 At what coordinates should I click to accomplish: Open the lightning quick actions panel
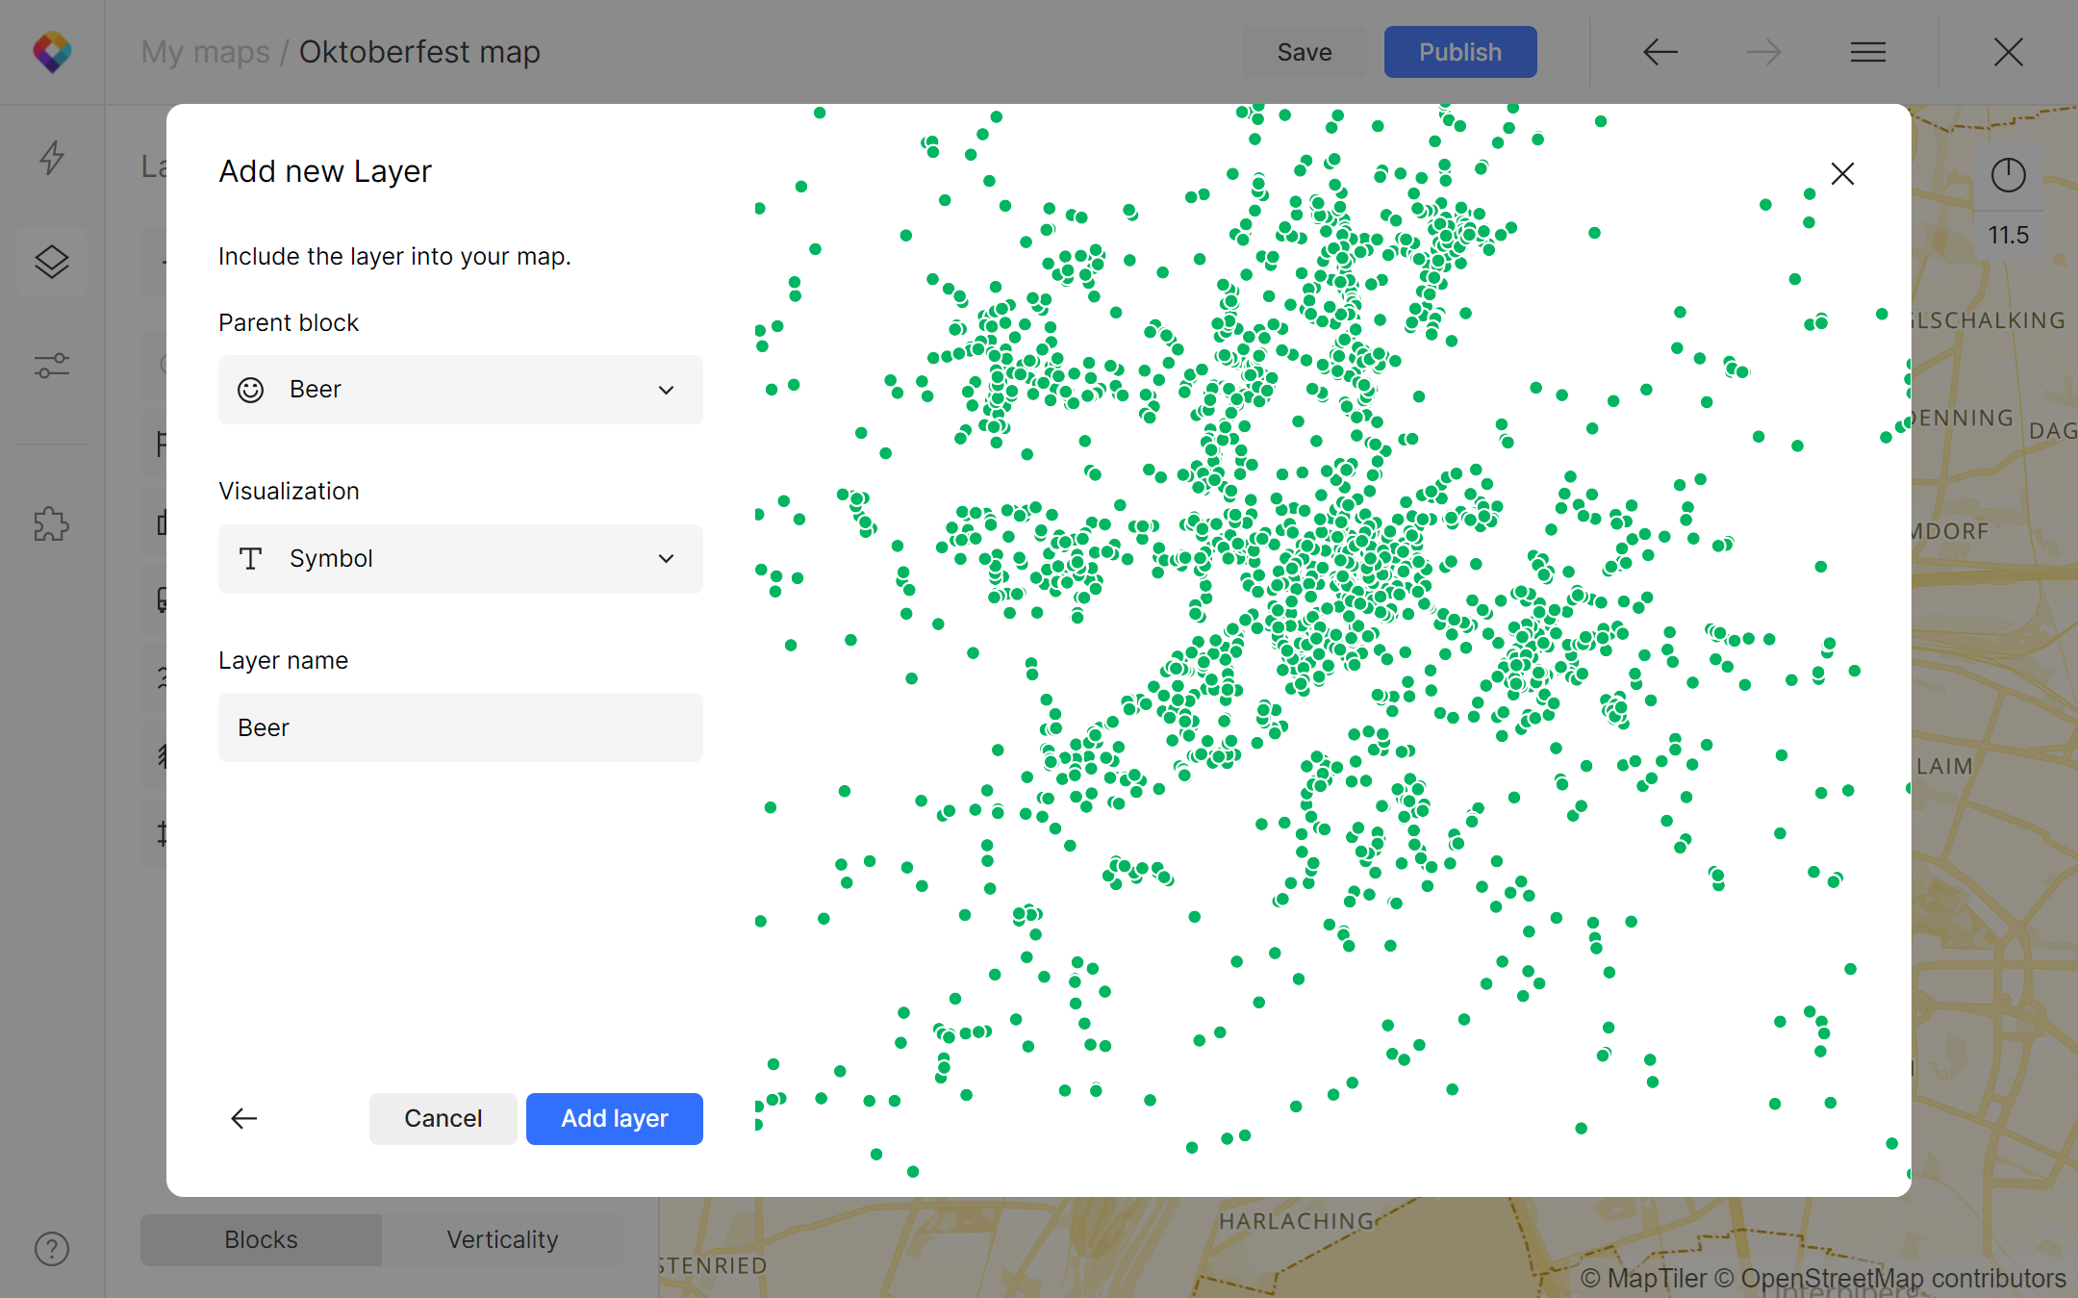pos(52,158)
